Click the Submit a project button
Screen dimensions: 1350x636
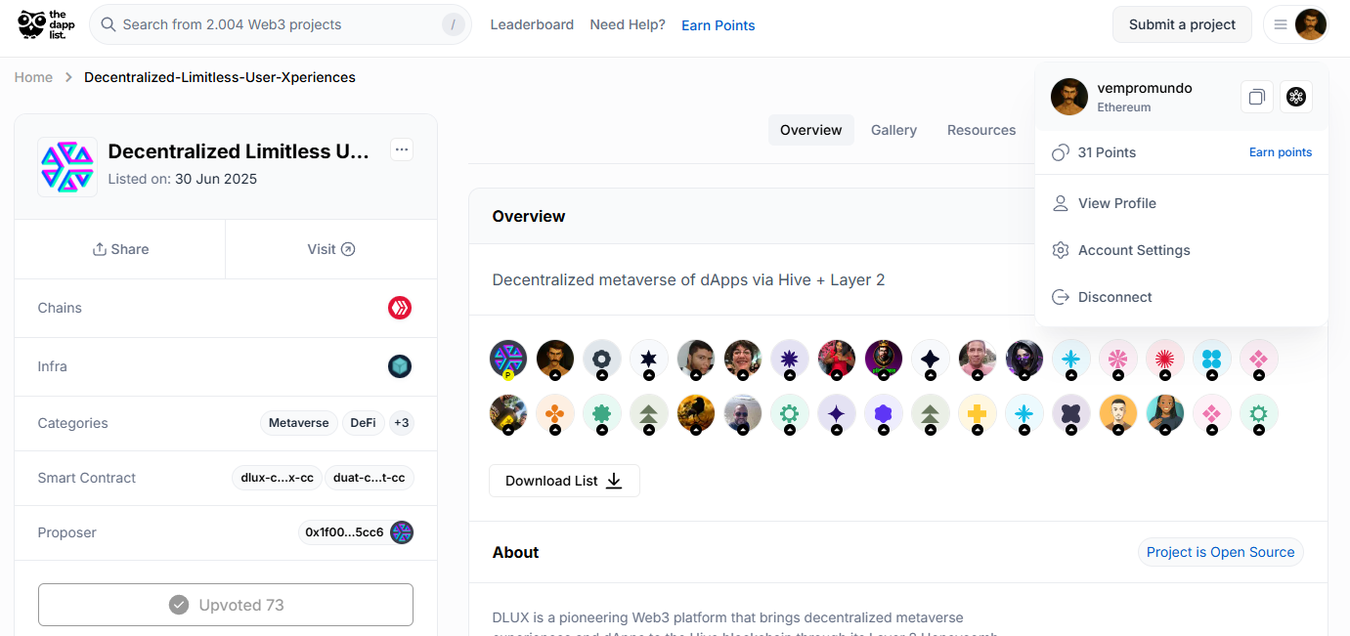[1183, 24]
